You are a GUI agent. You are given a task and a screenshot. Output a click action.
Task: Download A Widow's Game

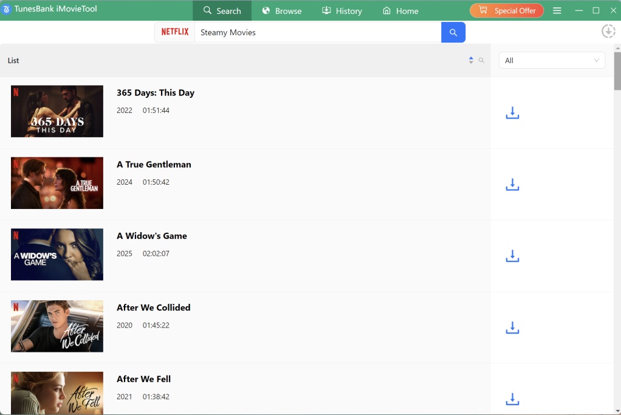(512, 256)
